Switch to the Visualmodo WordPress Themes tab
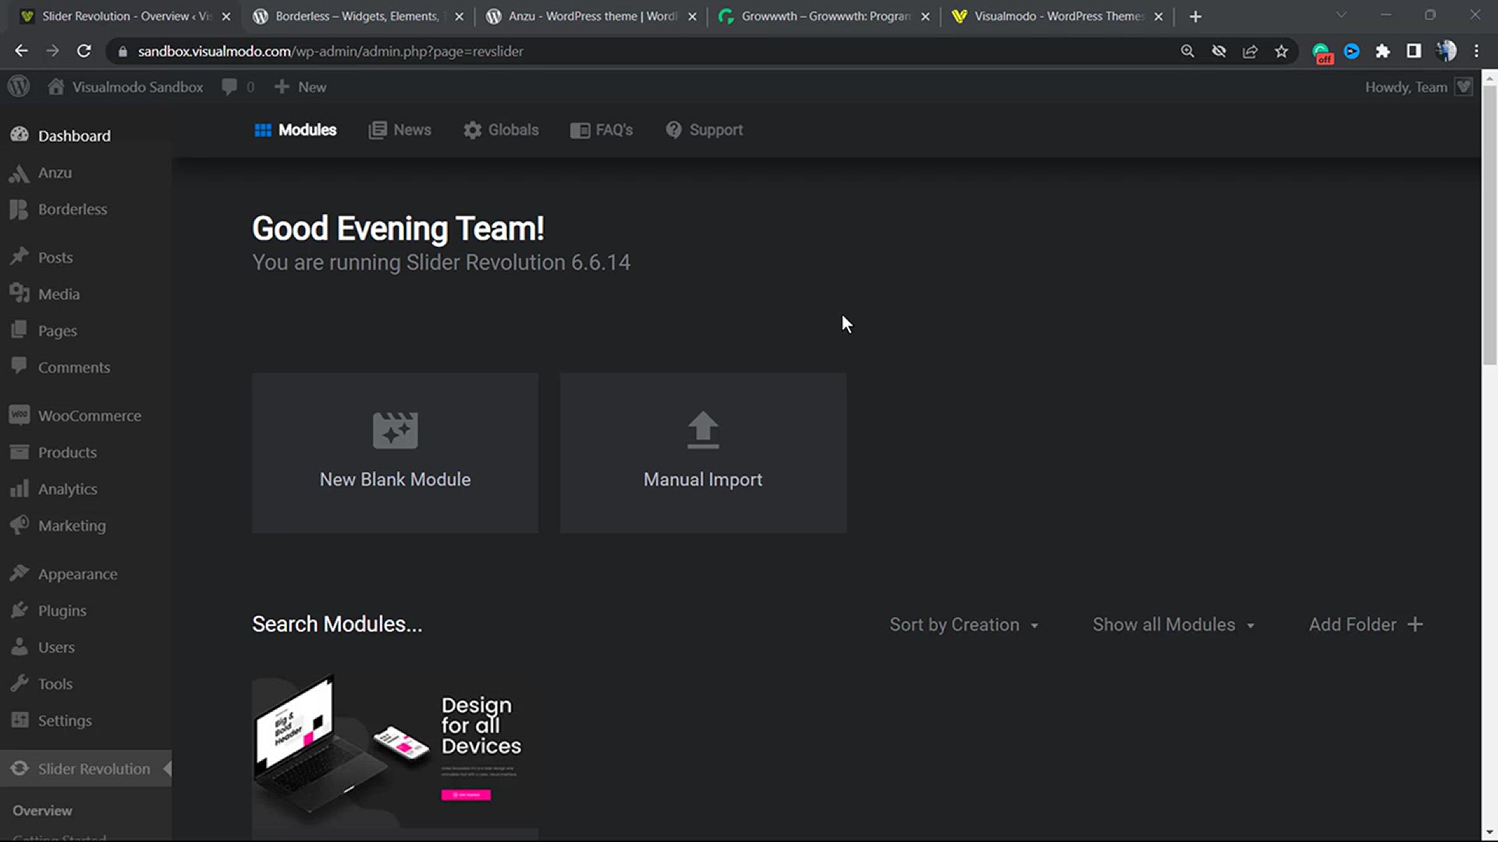Viewport: 1498px width, 842px height. tap(1058, 16)
